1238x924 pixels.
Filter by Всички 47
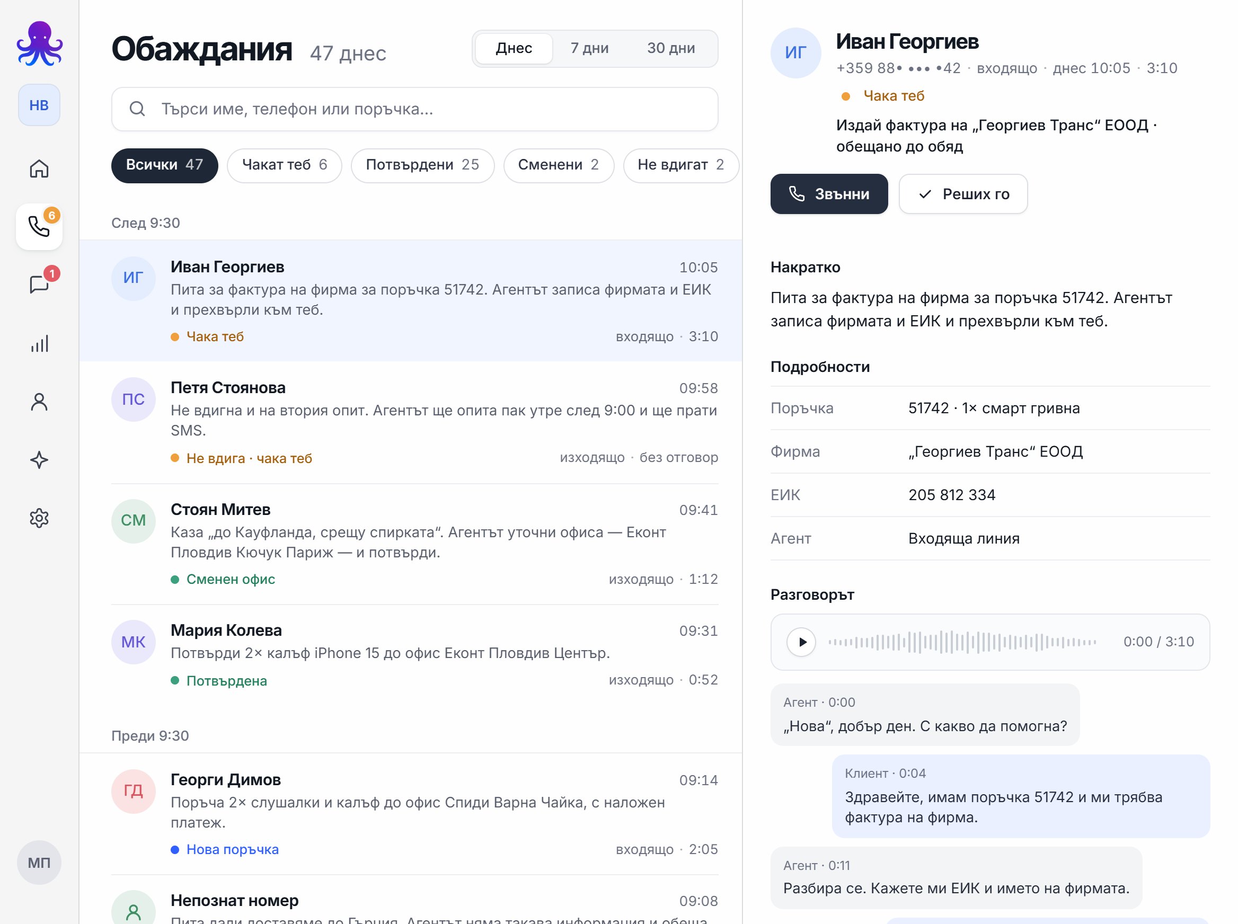164,165
